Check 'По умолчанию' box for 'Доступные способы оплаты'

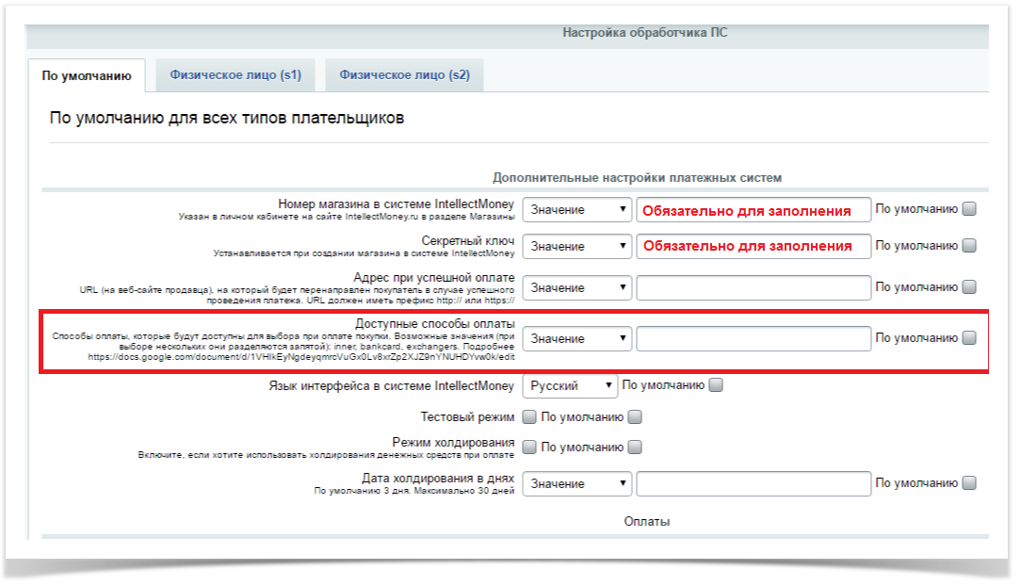969,337
